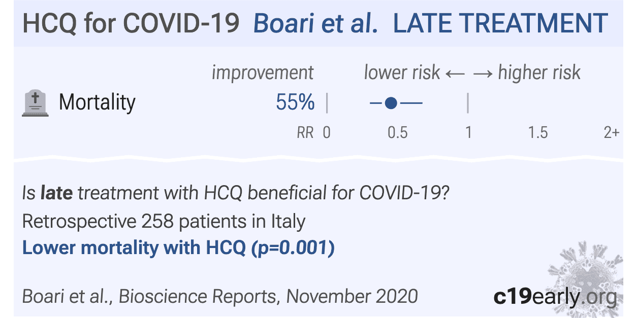Click the RR axis label

(x=305, y=133)
